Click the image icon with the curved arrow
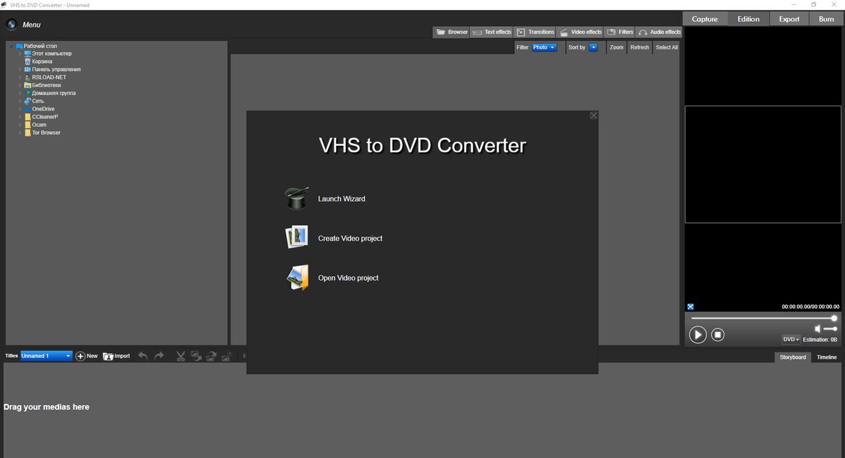The width and height of the screenshot is (845, 458). pyautogui.click(x=211, y=356)
